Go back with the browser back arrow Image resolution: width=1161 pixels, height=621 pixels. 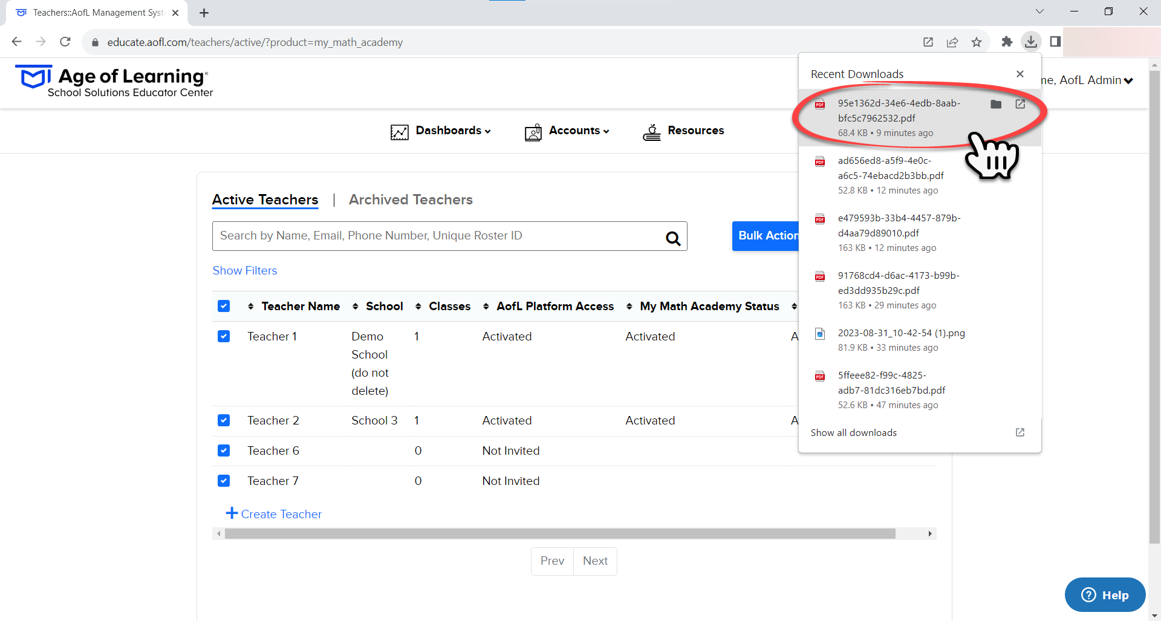[17, 42]
